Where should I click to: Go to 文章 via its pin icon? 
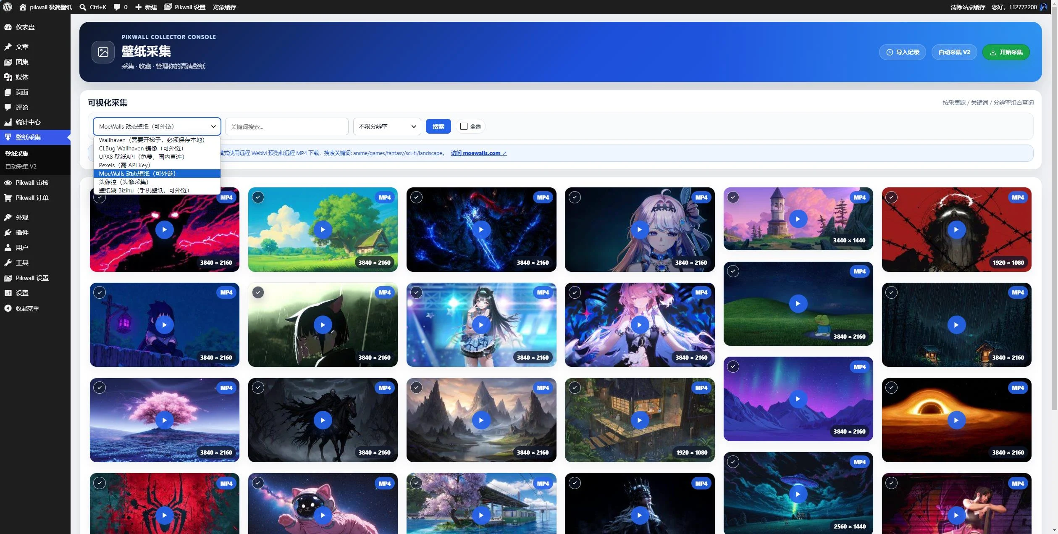8,47
